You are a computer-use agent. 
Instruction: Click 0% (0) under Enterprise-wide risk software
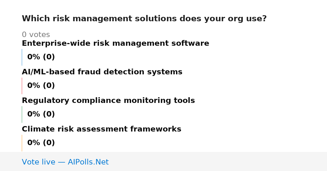tap(41, 57)
